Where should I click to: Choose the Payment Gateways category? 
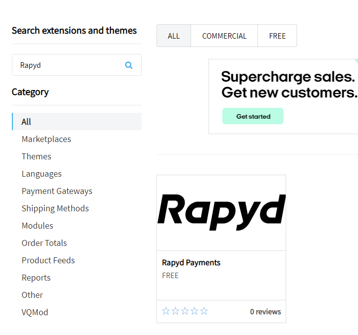pyautogui.click(x=57, y=191)
